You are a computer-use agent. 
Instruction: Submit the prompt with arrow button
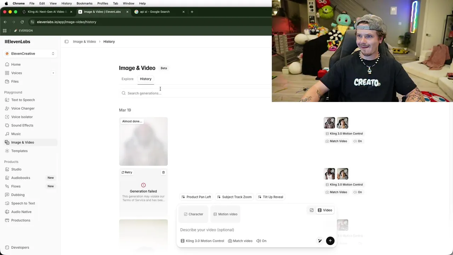pyautogui.click(x=330, y=241)
